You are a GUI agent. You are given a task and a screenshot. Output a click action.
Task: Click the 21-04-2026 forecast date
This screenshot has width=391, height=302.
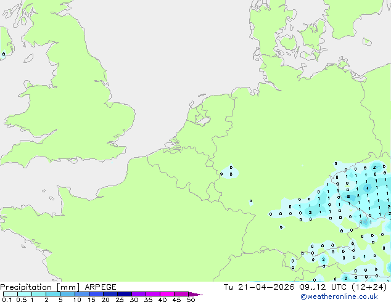[x=266, y=287]
